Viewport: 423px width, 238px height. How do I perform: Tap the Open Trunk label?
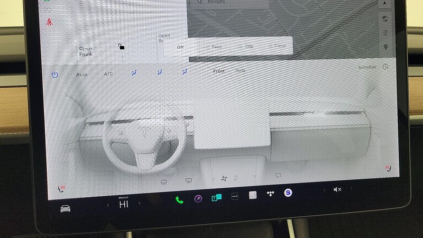[164, 38]
